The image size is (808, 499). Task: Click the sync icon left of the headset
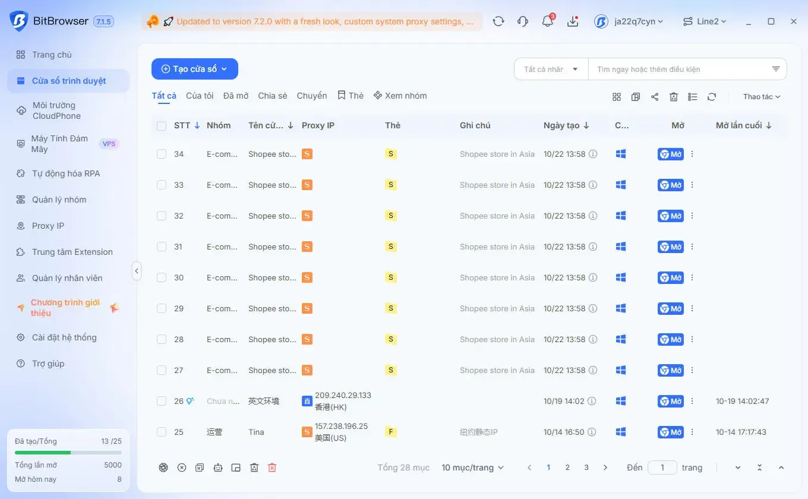coord(498,21)
